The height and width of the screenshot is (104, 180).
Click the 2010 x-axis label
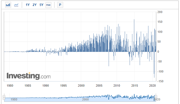click(x=117, y=86)
